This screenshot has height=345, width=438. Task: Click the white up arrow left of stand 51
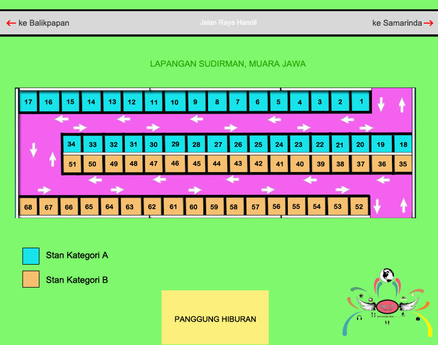click(53, 159)
